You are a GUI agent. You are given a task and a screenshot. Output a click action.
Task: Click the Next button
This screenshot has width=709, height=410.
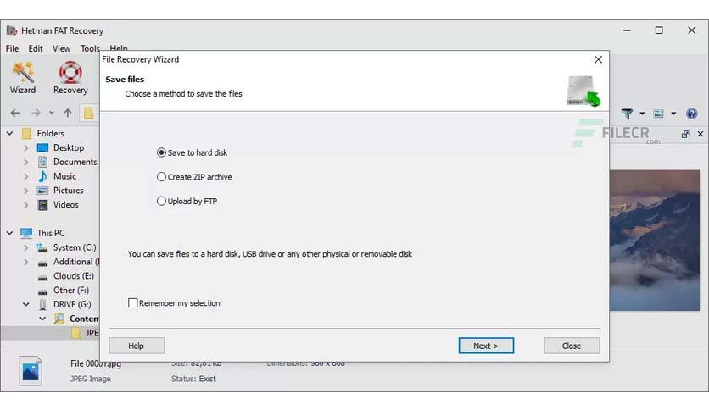[486, 346]
